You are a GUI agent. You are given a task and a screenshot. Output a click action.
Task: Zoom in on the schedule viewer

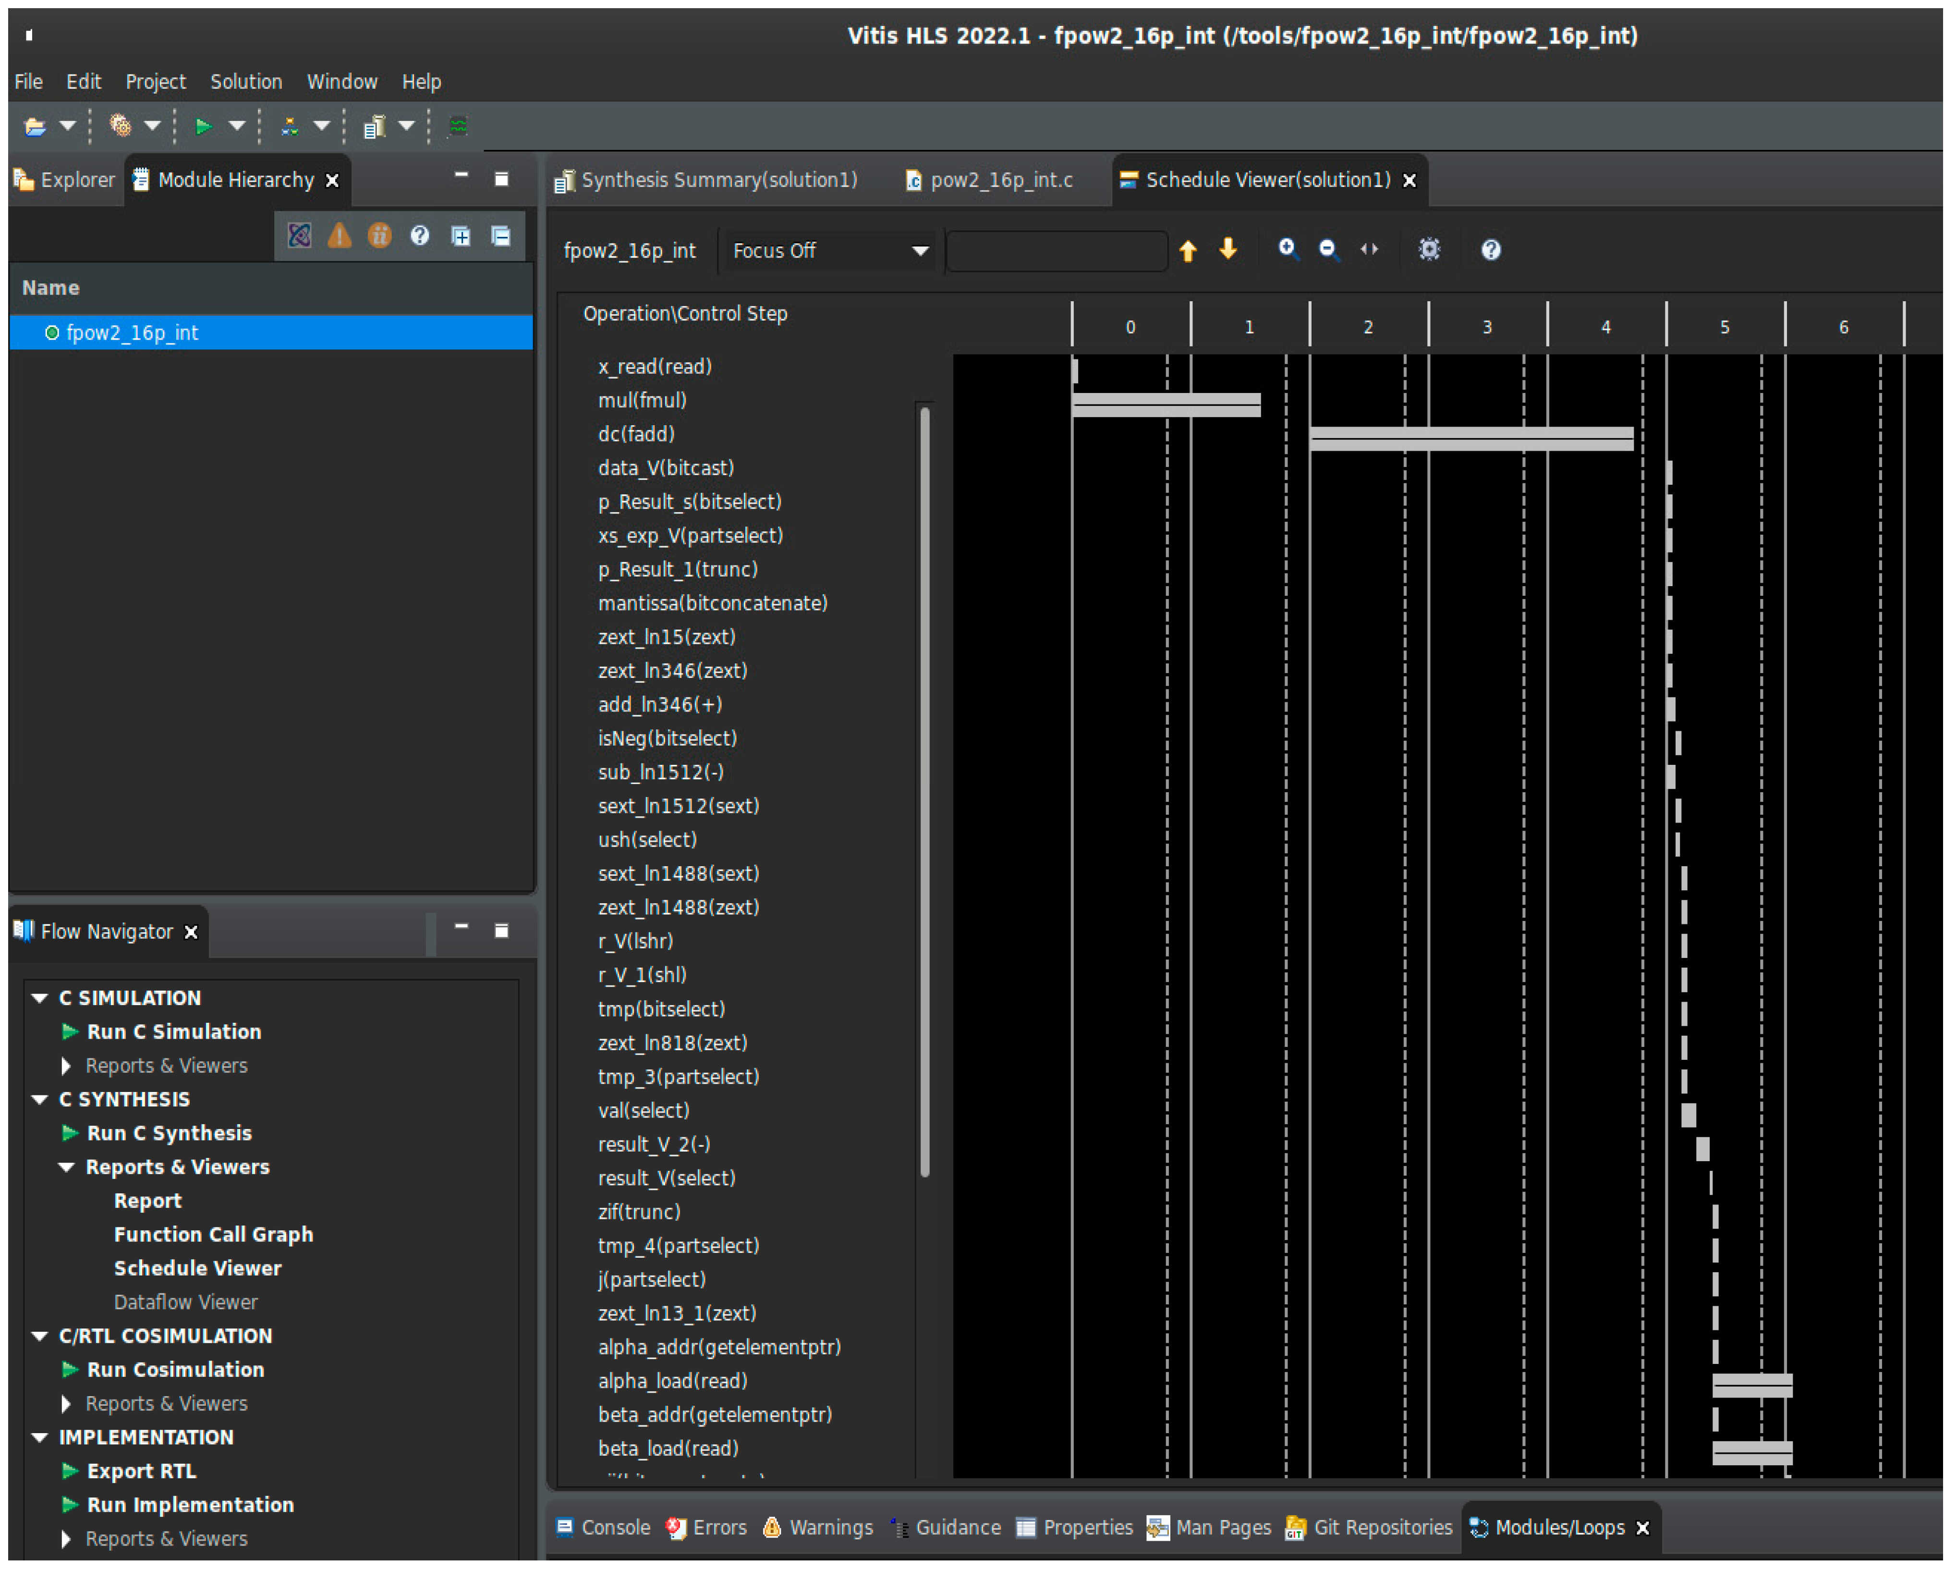coord(1287,249)
